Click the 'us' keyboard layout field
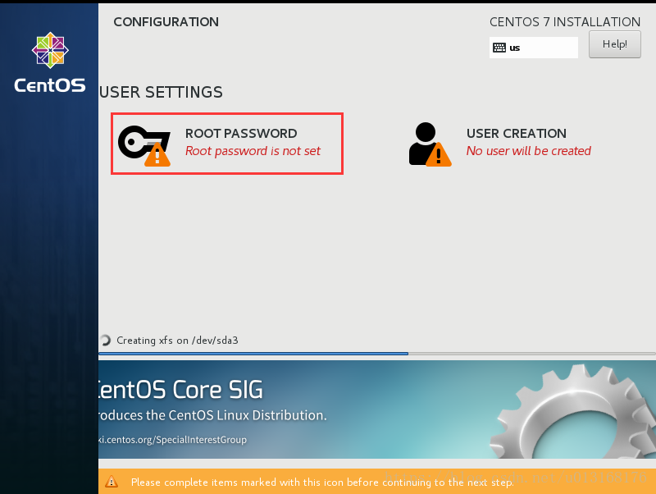 coord(534,48)
